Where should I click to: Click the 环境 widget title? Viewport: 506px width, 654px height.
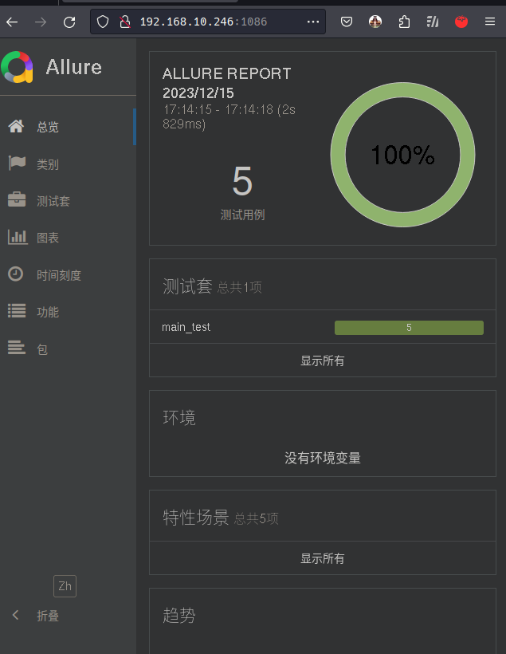pyautogui.click(x=179, y=417)
